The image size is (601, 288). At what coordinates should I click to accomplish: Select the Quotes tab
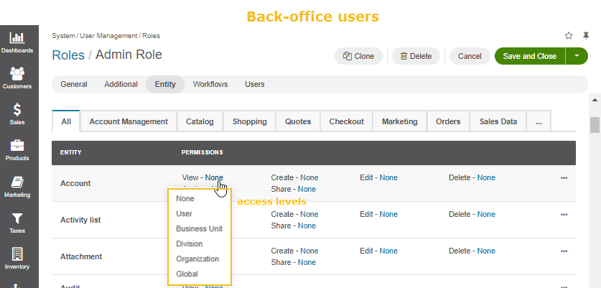tap(298, 121)
